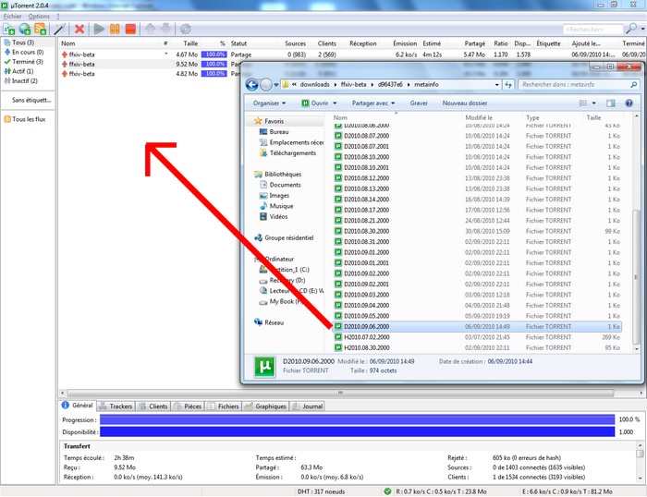
Task: Switch to the Fichiers tab
Action: (224, 406)
